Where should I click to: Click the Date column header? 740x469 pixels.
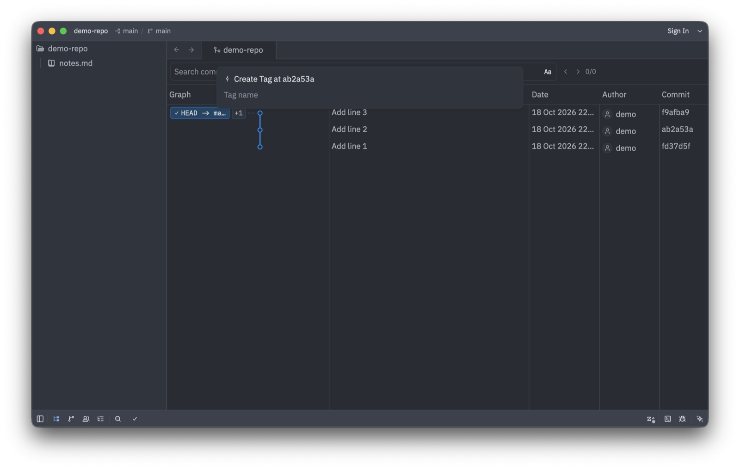(540, 94)
